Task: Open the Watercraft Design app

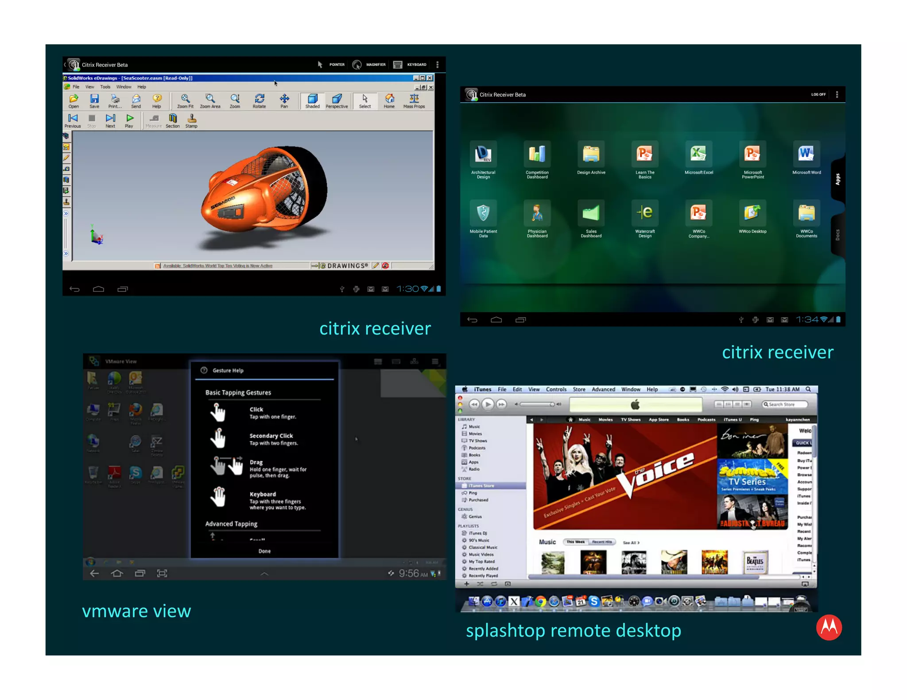Action: [645, 219]
